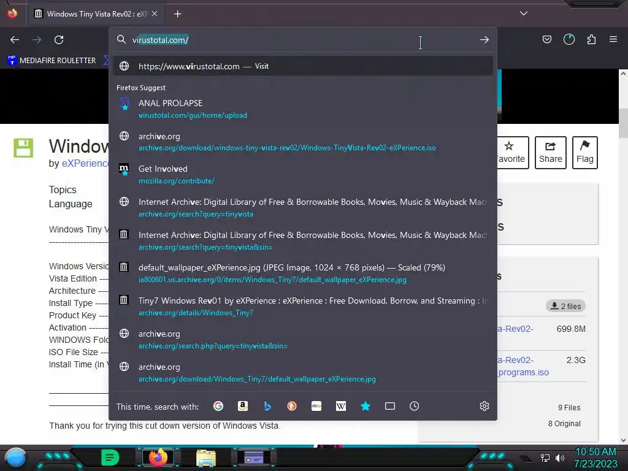Open the programs.iso download link
Image resolution: width=628 pixels, height=471 pixels.
pos(523,372)
